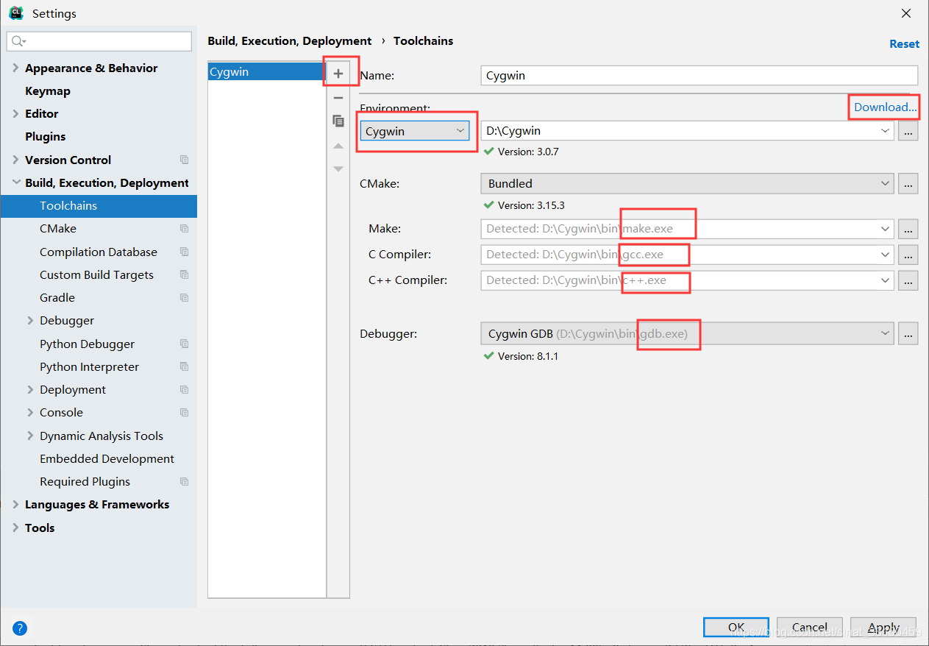Move toolchain down arrow

(x=338, y=169)
